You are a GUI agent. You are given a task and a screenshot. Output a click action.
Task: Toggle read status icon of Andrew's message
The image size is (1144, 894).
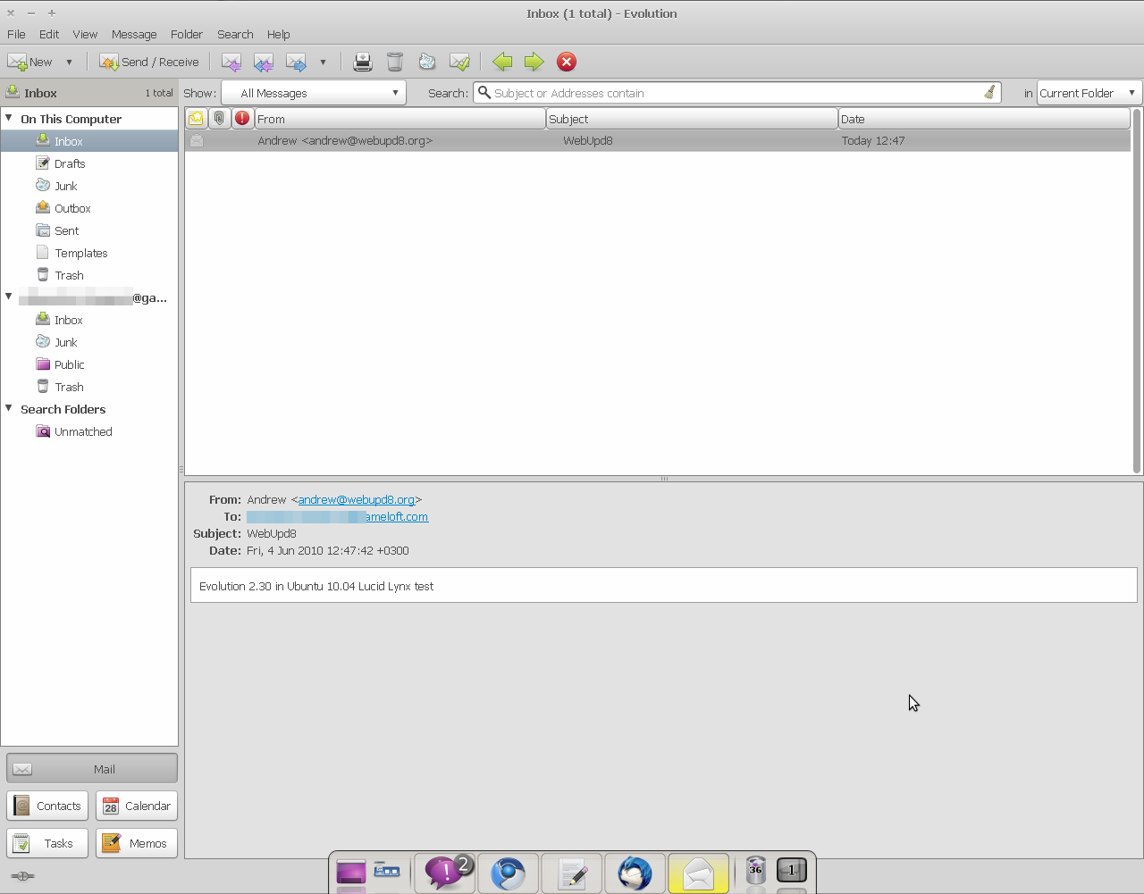click(197, 140)
